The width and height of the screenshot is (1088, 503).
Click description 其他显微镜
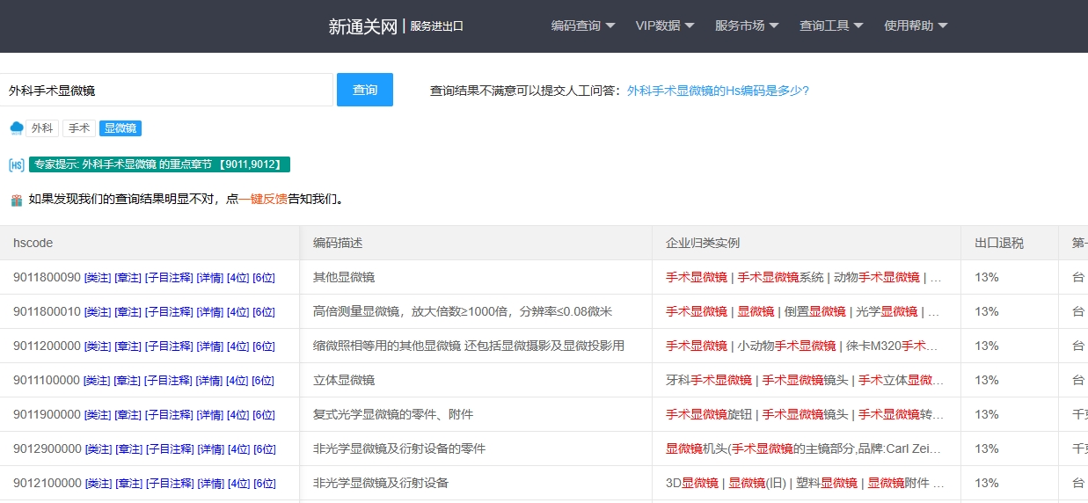(x=344, y=277)
